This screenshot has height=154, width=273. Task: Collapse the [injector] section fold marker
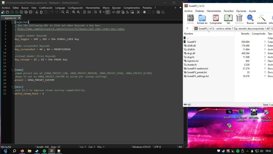(13, 22)
